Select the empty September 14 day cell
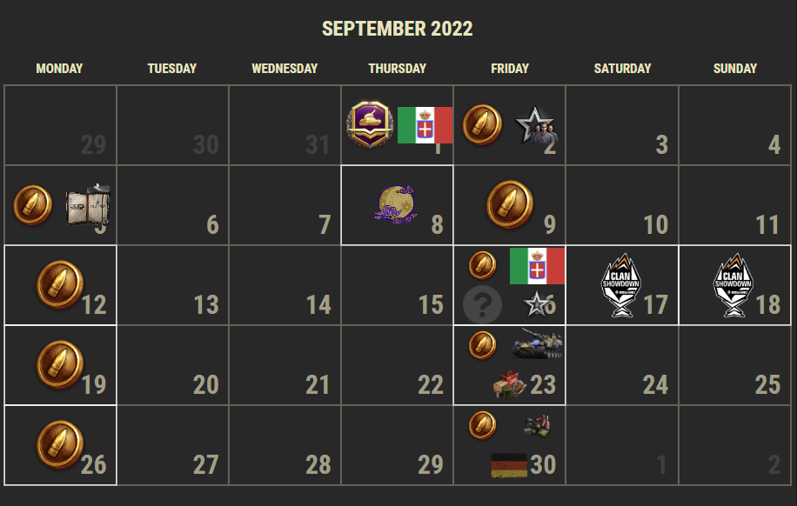Viewport: 797px width, 506px height. [285, 285]
